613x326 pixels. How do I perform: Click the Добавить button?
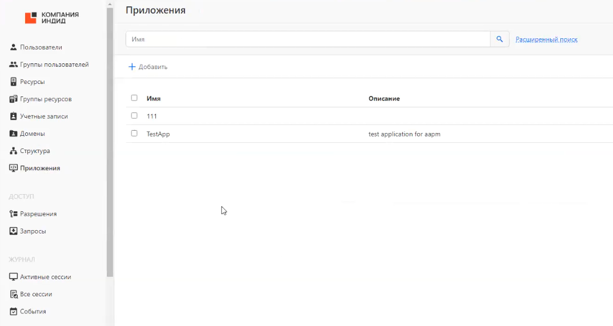tap(148, 67)
